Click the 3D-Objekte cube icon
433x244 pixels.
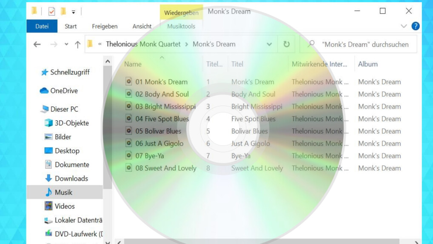[x=48, y=123]
